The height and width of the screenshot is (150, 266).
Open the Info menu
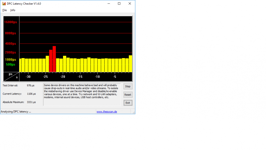coord(13,10)
